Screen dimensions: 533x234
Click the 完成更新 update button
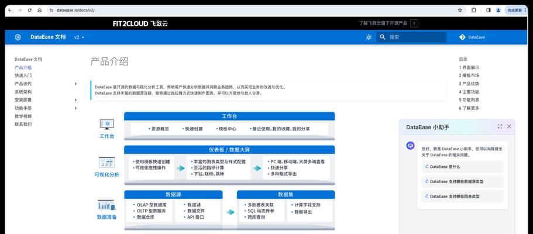click(514, 10)
